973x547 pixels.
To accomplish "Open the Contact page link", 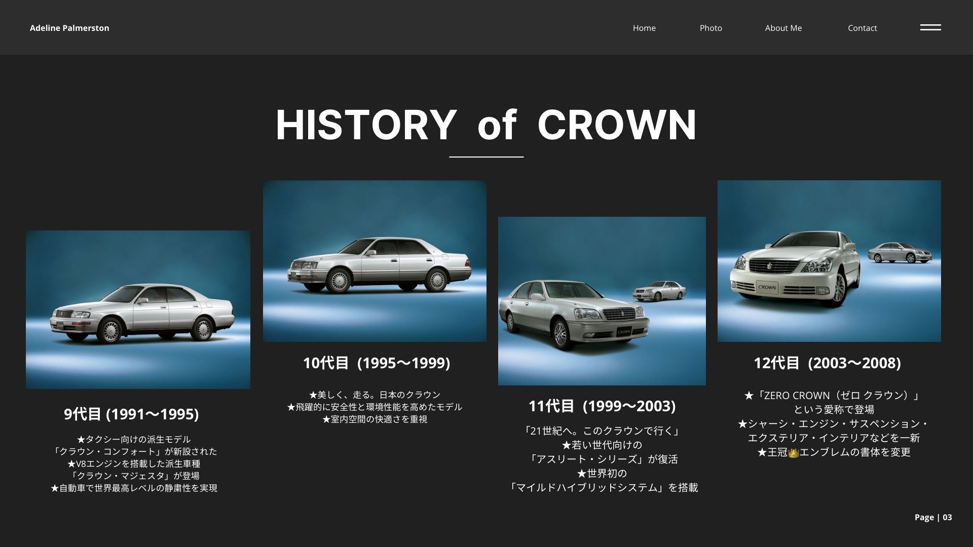I will pyautogui.click(x=862, y=28).
